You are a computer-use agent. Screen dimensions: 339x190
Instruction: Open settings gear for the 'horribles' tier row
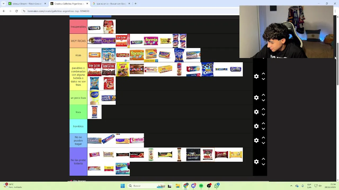click(x=256, y=126)
